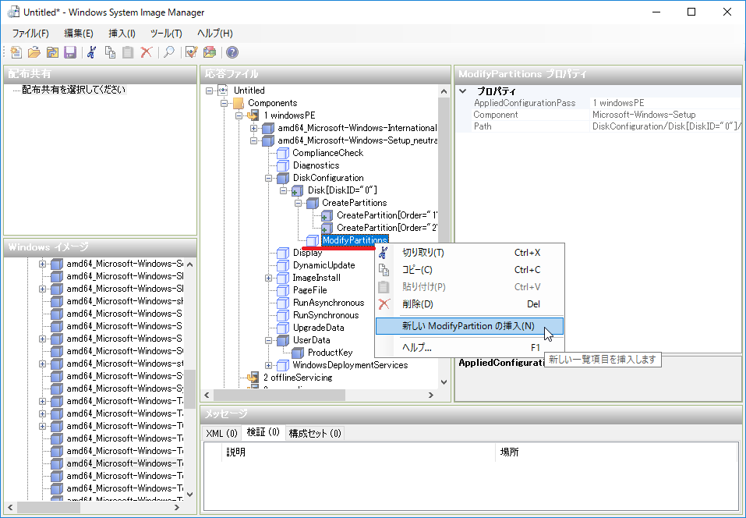Switch to the 構成セット (0) tab
The width and height of the screenshot is (746, 518).
point(315,433)
